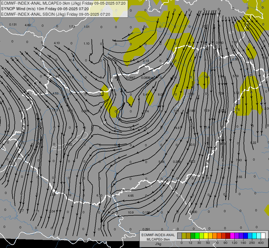The image size is (269, 248).
Task: Click the white swatch at the legend end
Action: coord(263,236)
